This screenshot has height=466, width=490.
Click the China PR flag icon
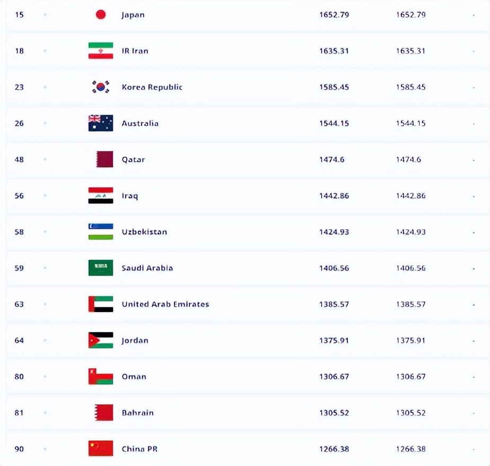(101, 449)
